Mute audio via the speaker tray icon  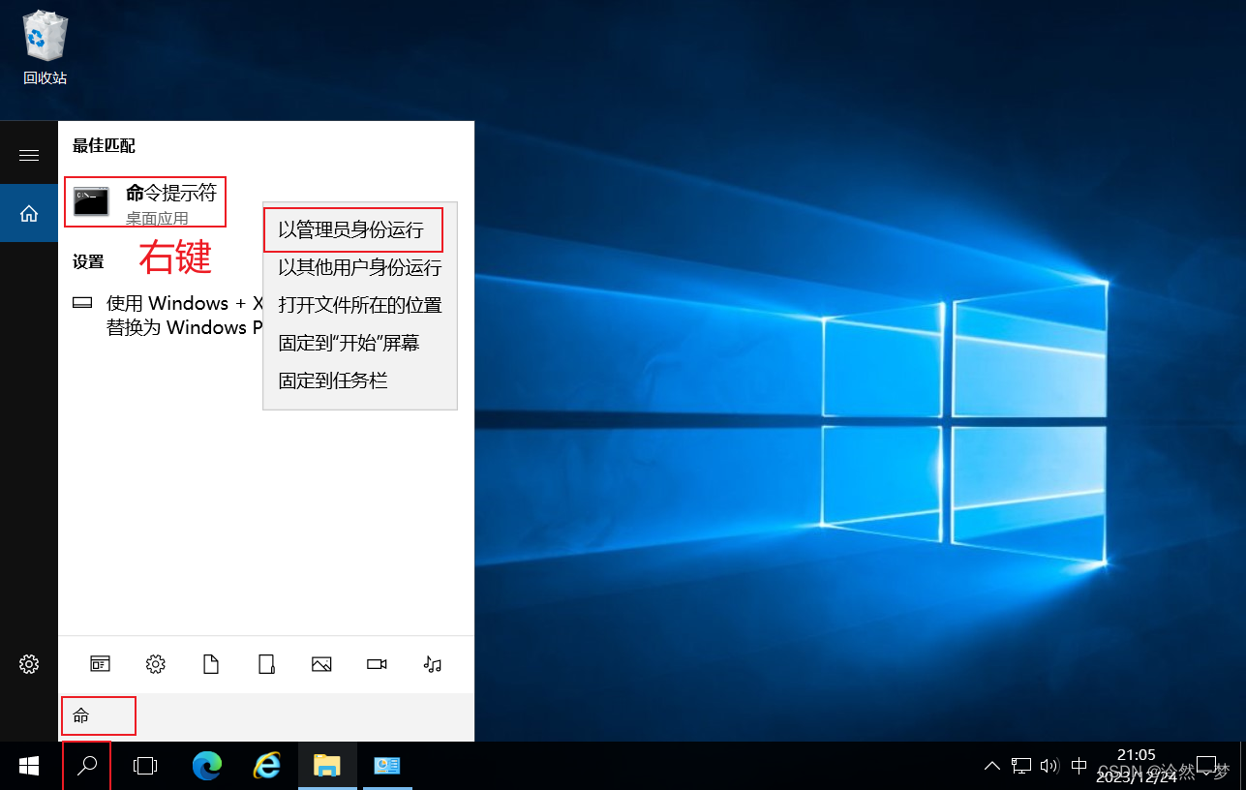(x=1049, y=765)
